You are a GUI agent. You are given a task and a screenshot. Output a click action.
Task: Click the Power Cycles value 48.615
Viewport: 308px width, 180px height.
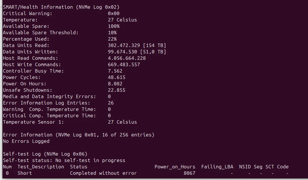pos(116,77)
